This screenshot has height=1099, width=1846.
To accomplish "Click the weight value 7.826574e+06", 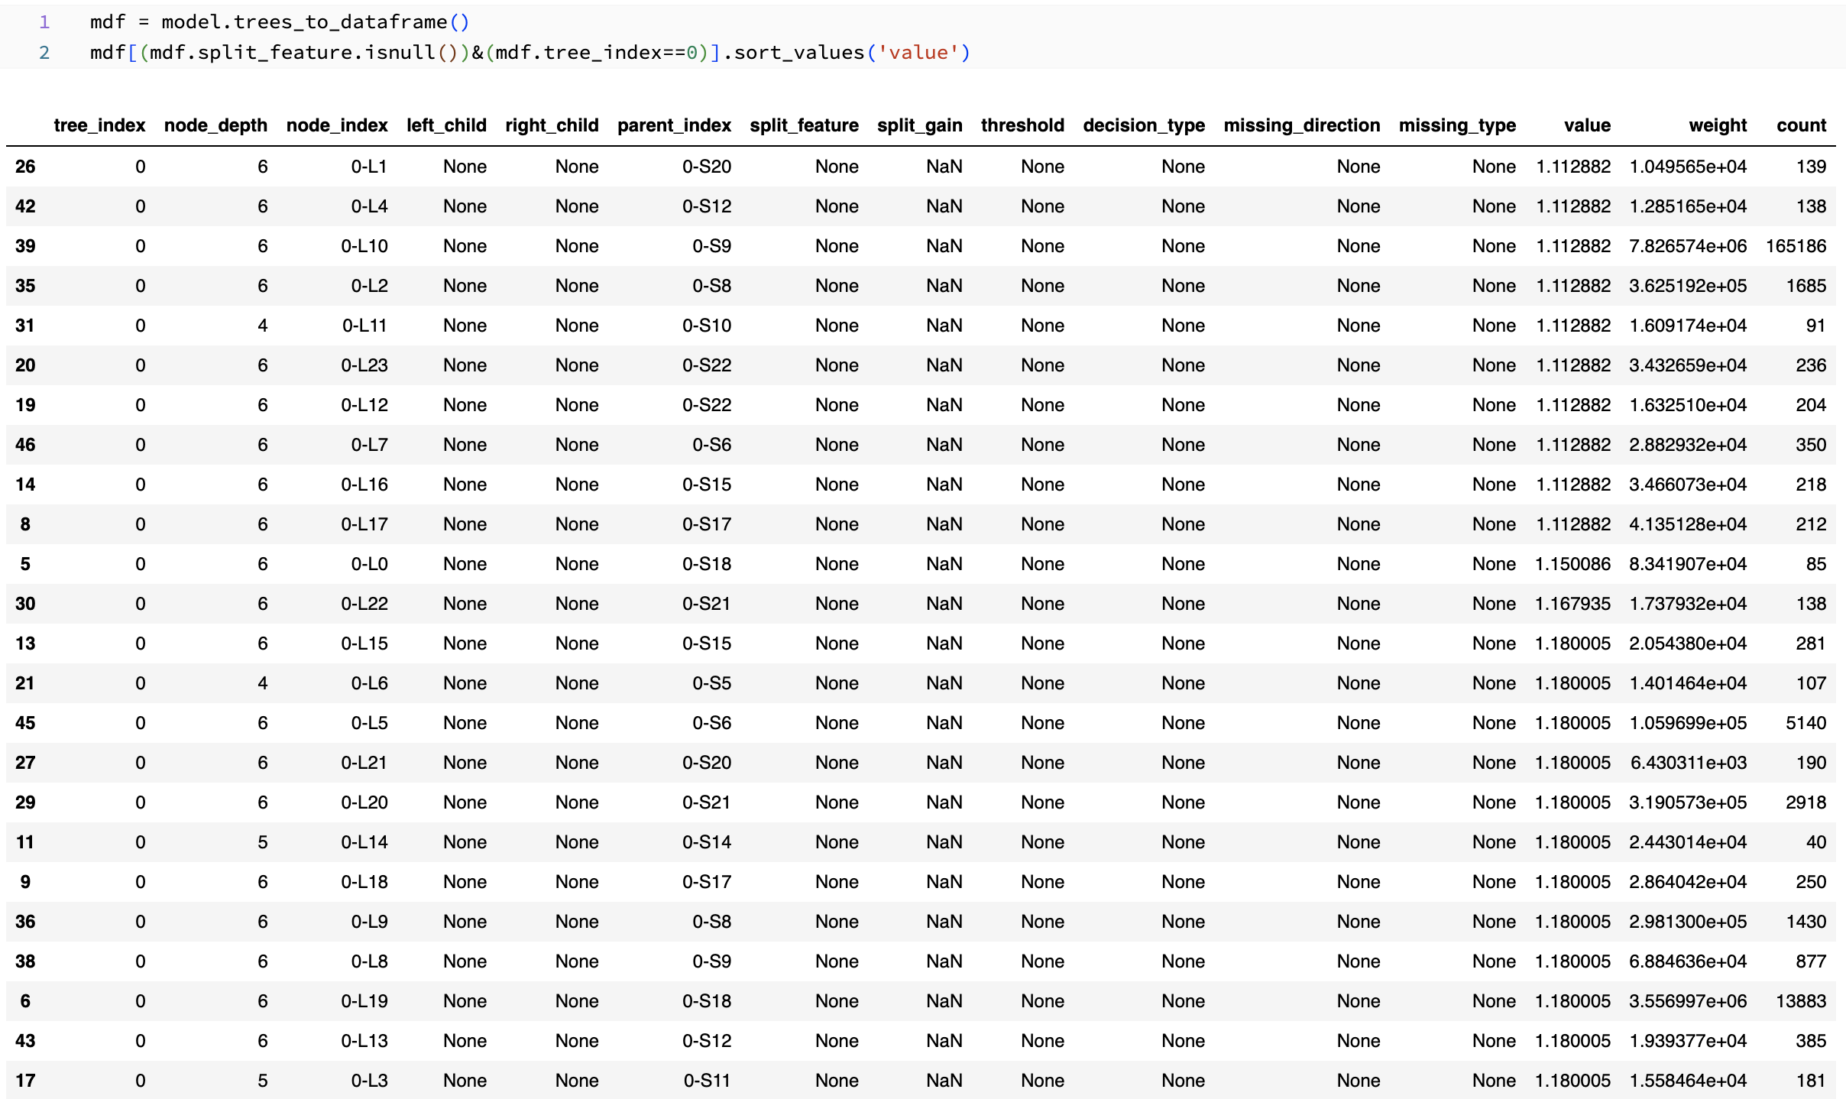I will [x=1688, y=245].
